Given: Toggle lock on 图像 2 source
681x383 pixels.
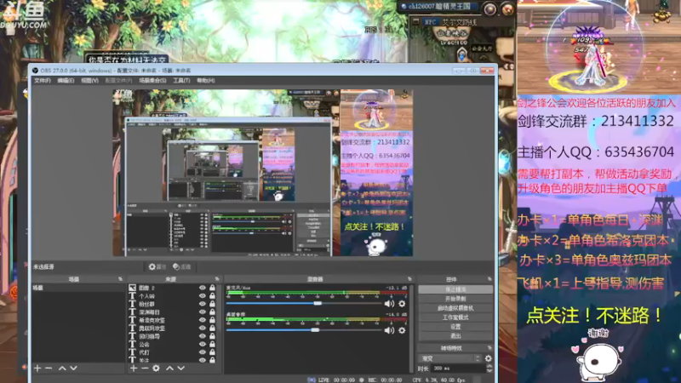Looking at the screenshot, I should [x=212, y=288].
